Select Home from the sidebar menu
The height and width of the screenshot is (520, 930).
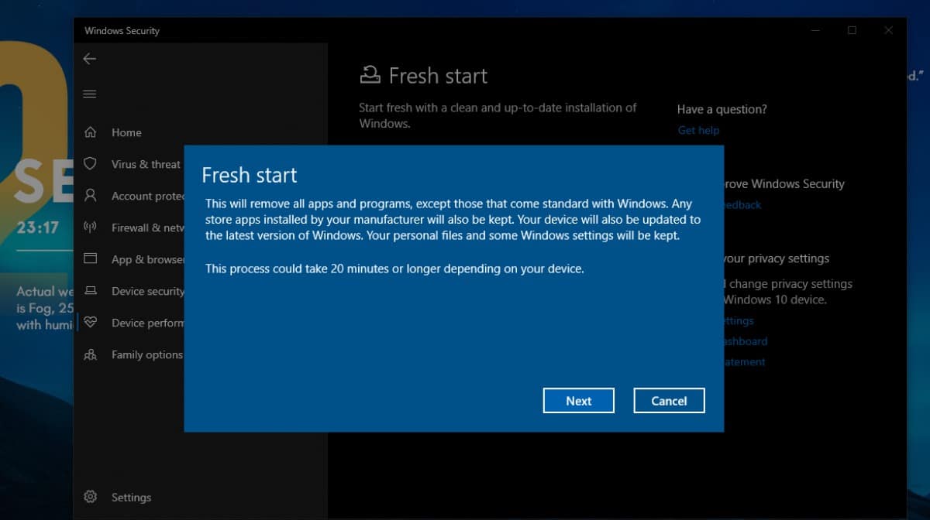pos(126,132)
